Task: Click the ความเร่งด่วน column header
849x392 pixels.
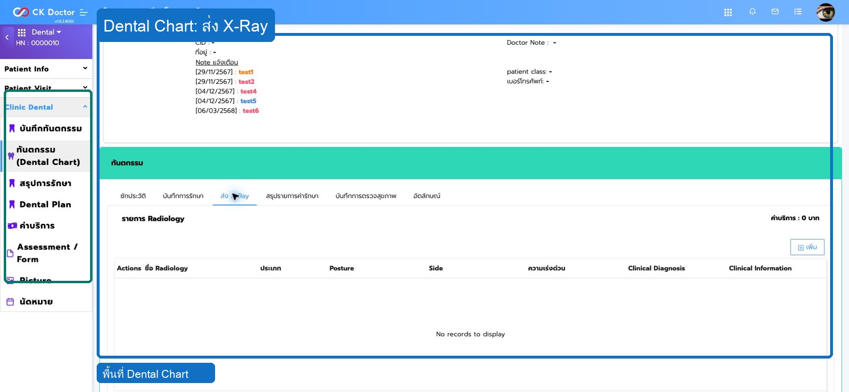Action: tap(547, 268)
